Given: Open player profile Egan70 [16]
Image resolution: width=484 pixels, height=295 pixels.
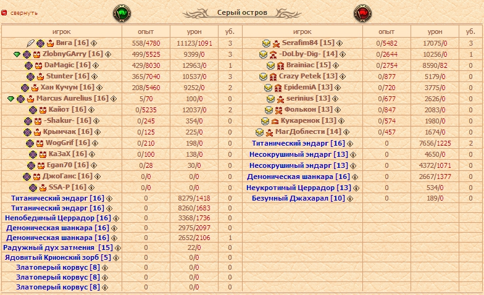Looking at the screenshot, I should tap(68, 165).
